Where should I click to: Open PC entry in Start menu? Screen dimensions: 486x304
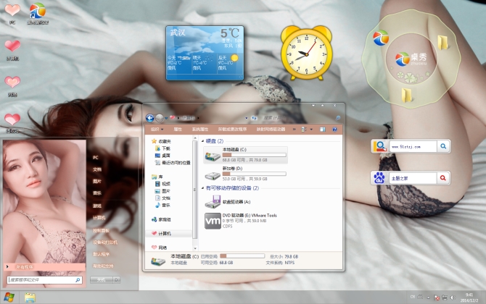[96, 157]
